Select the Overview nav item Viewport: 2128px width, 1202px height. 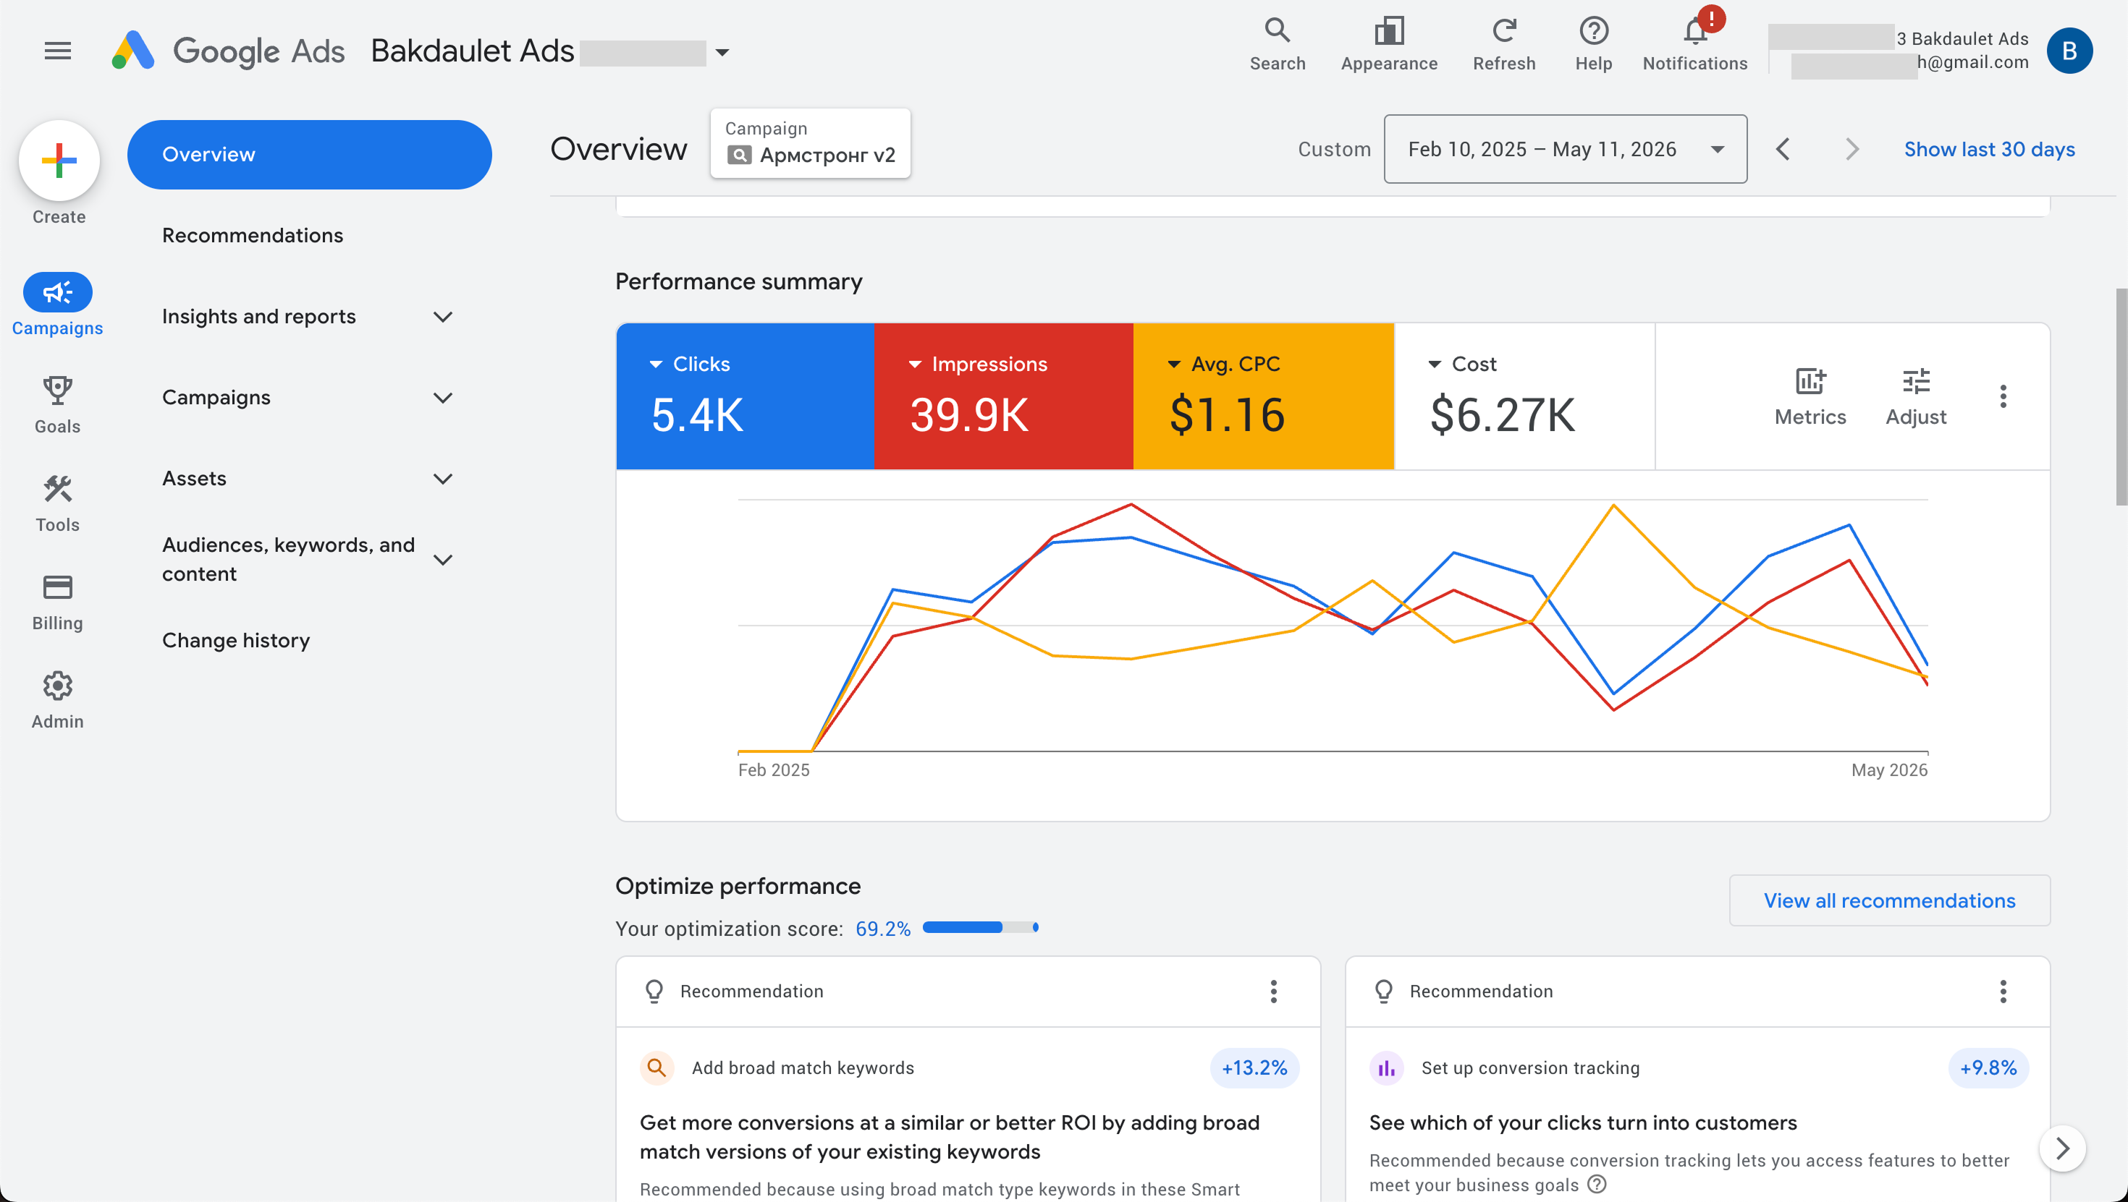309,154
